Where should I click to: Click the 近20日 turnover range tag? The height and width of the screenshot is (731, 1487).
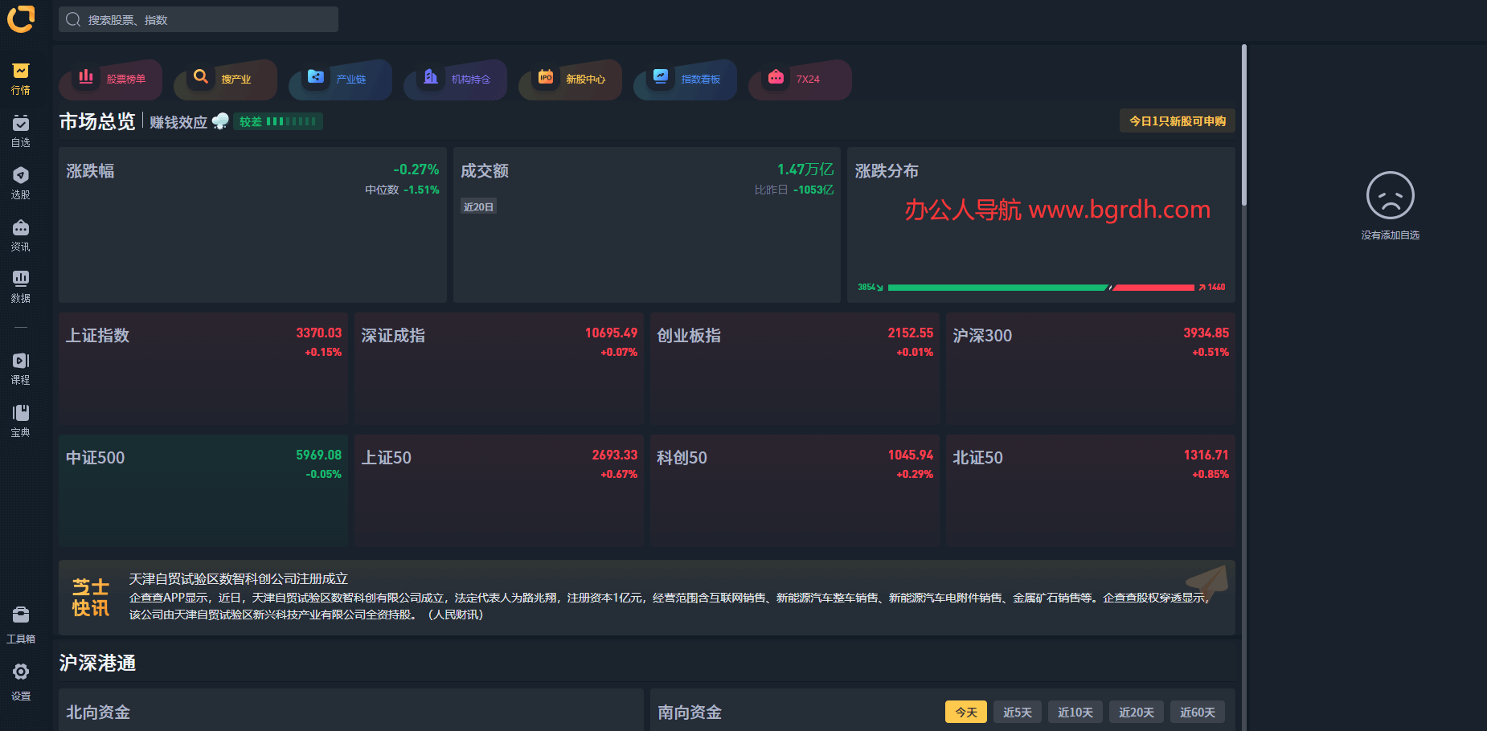(478, 207)
